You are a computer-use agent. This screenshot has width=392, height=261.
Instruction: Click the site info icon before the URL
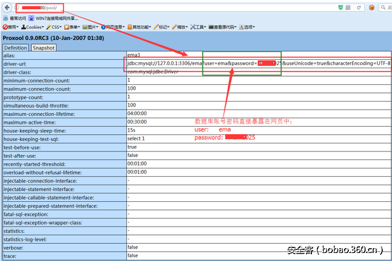click(17, 7)
